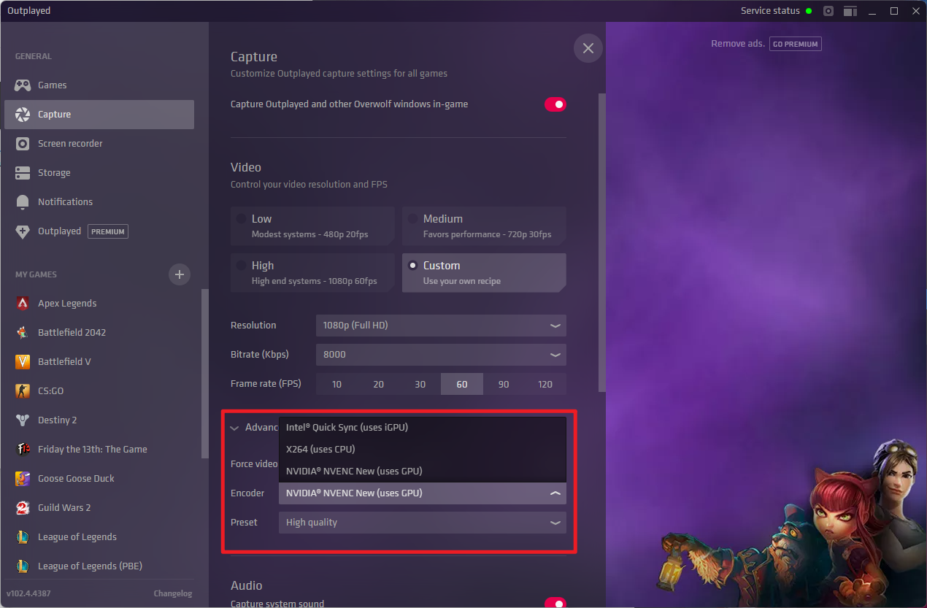
Task: Click the Friday the 13th game icon
Action: point(23,450)
